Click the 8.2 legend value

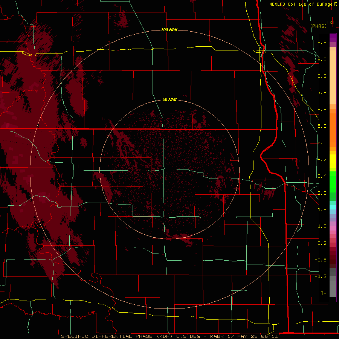coord(322,76)
